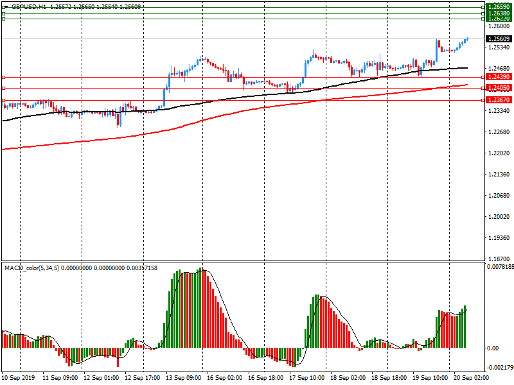Click the 1.20020 price scale label
Image resolution: width=514 pixels, height=385 pixels.
pyautogui.click(x=499, y=217)
